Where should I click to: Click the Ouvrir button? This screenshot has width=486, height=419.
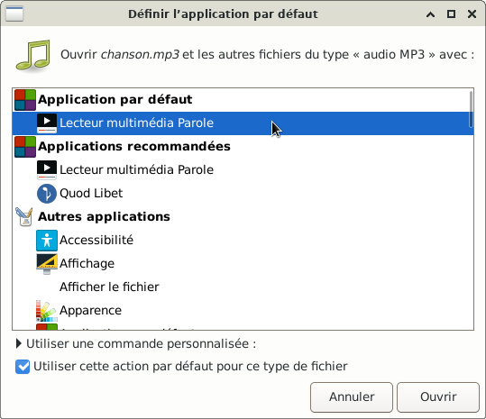[438, 397]
